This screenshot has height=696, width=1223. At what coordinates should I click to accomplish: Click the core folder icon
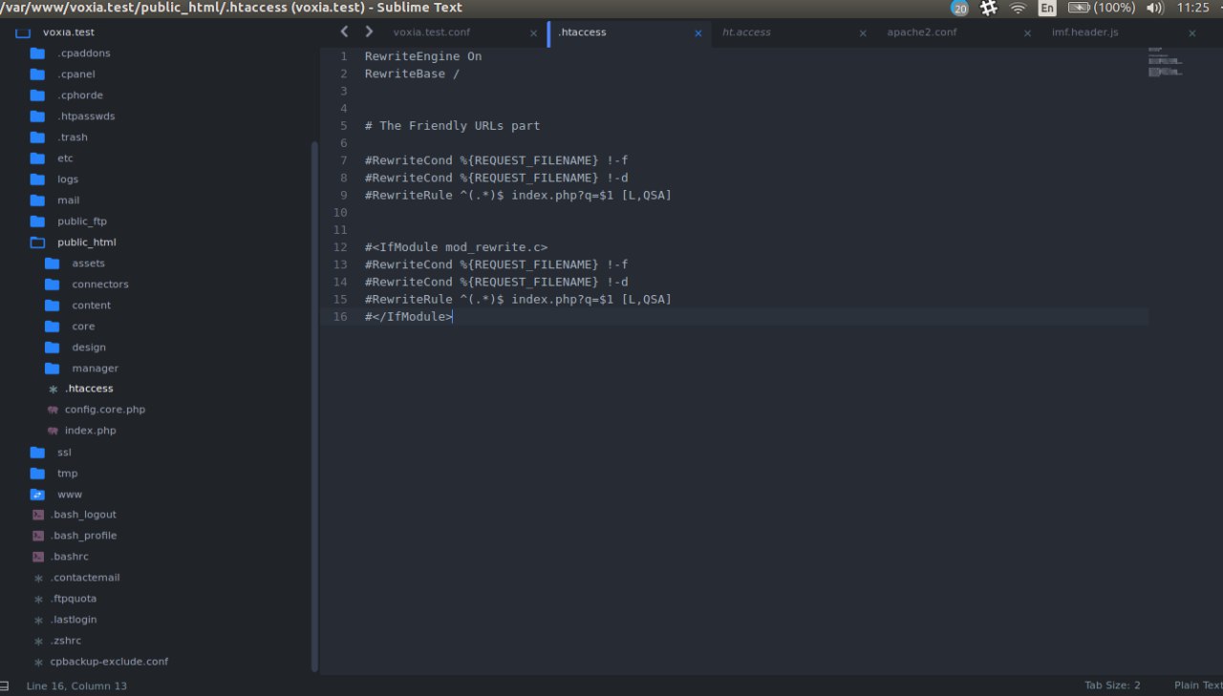[x=52, y=327]
